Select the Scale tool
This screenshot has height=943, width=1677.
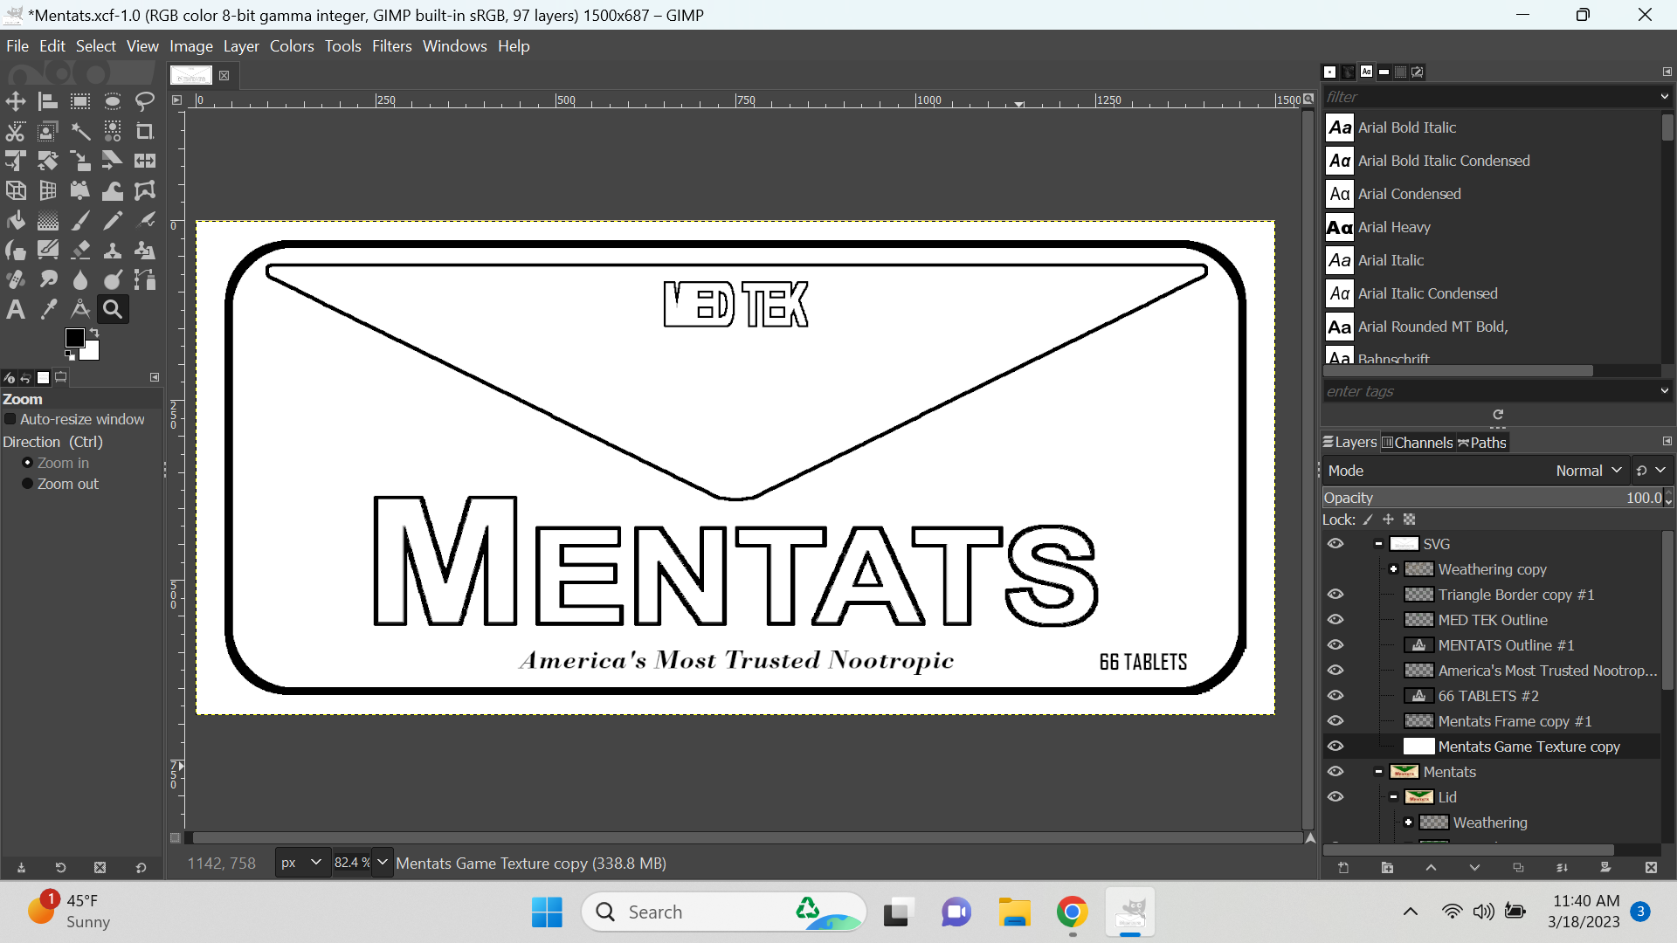tap(80, 161)
